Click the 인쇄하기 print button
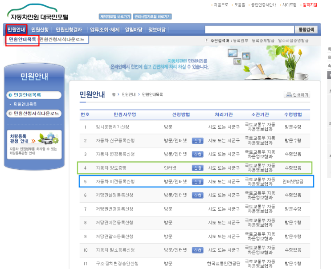The width and height of the screenshot is (331, 269). pos(297,95)
